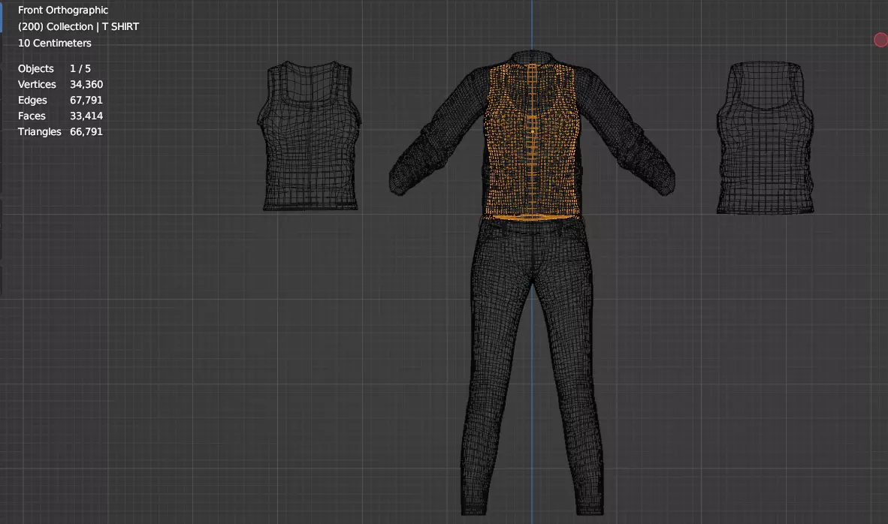Click the edge count "67,791"
This screenshot has height=524, width=888.
point(86,100)
